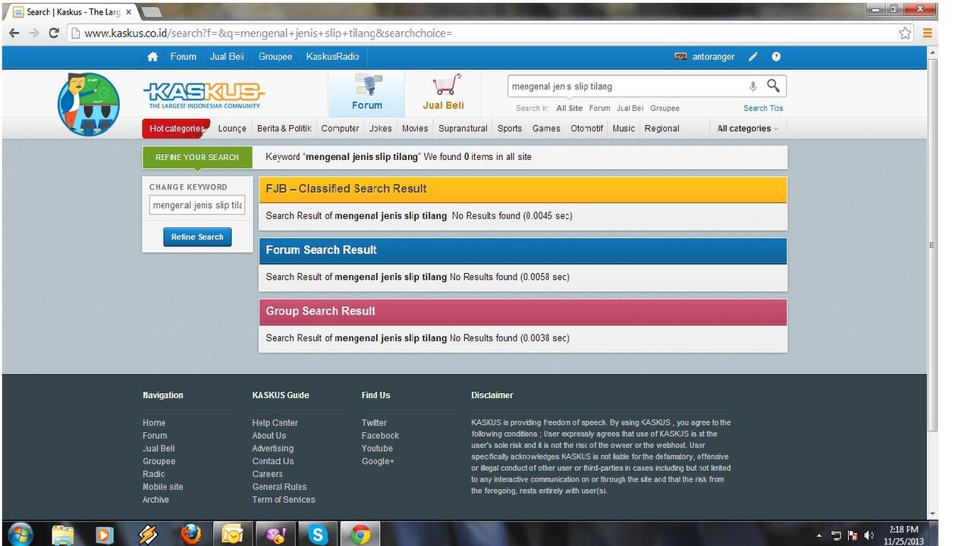
Task: Choose All Site search scope
Action: [x=570, y=108]
